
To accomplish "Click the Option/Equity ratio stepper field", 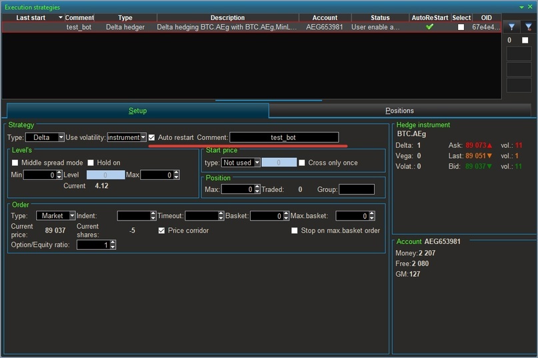I will (97, 245).
